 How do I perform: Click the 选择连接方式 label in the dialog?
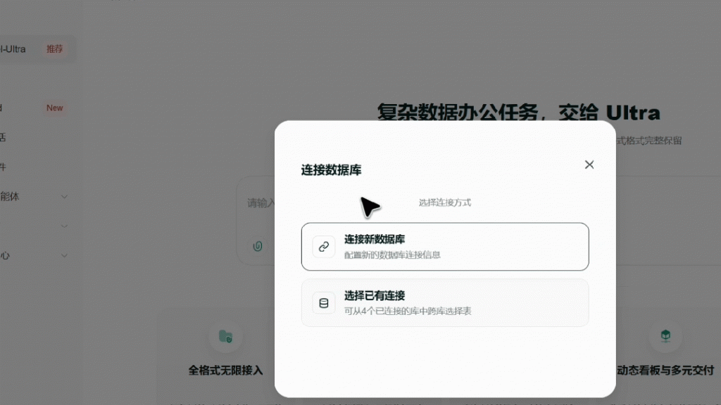click(x=445, y=202)
